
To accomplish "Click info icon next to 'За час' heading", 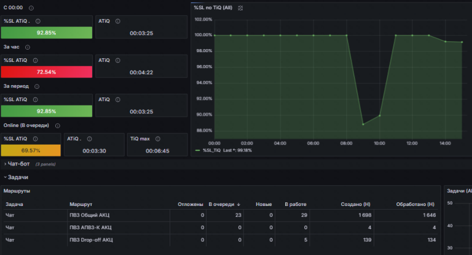I will [28, 47].
